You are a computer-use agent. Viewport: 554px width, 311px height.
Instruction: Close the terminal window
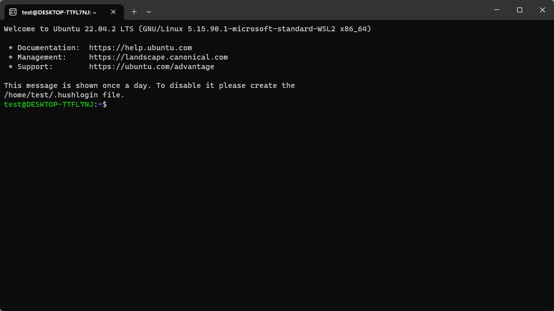click(543, 10)
